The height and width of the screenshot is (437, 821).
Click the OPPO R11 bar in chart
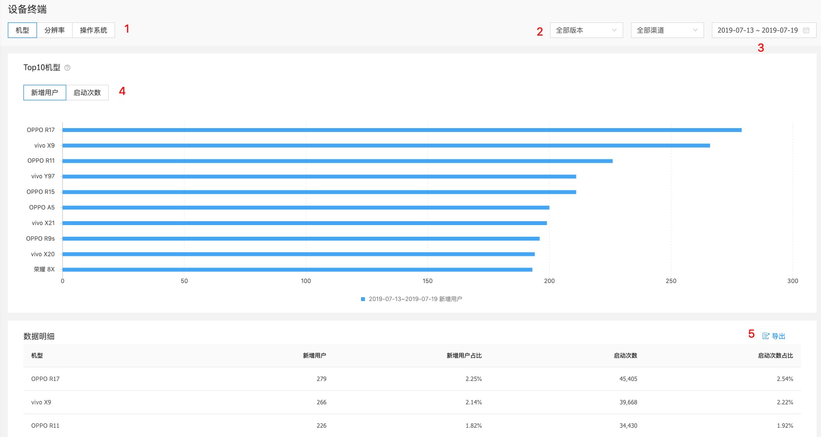pos(337,161)
